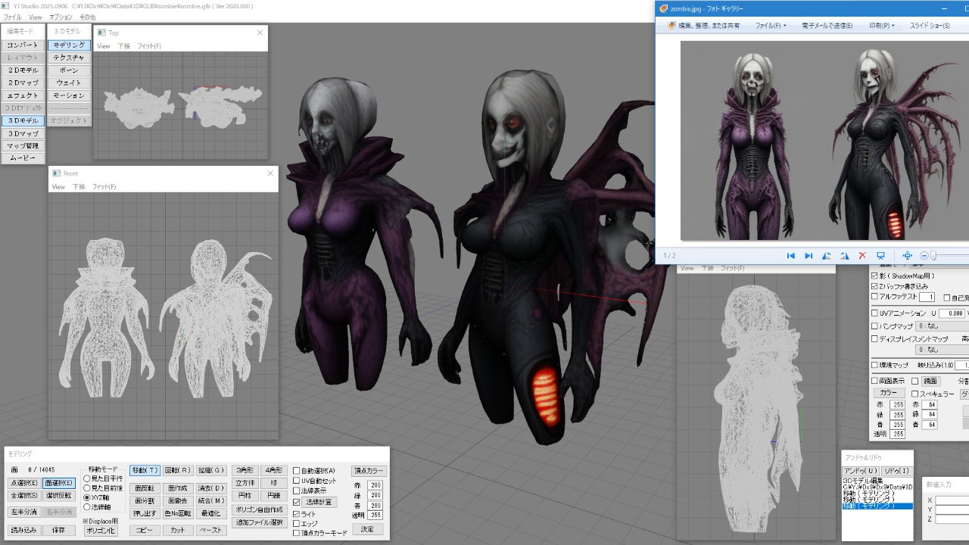The width and height of the screenshot is (969, 545).
Task: Select the 法線軸 movement mode radio button
Action: 87,507
